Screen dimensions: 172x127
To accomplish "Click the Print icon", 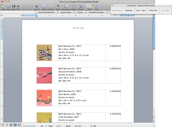I will click(x=18, y=6).
